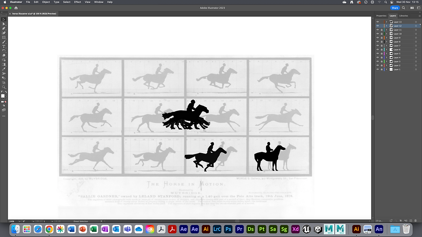The image size is (422, 237).
Task: Switch to the Properties tab
Action: tap(381, 16)
